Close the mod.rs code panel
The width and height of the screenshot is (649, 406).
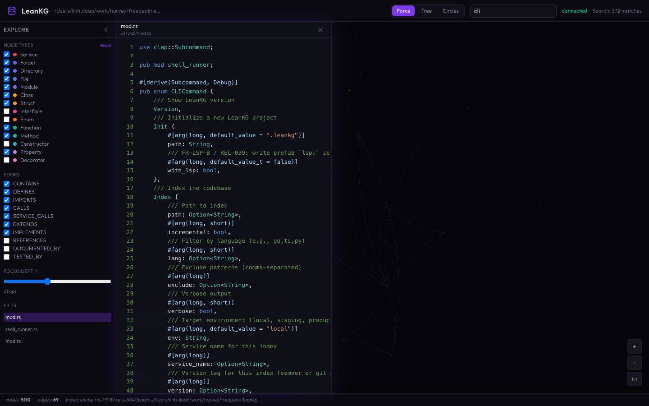pyautogui.click(x=320, y=30)
